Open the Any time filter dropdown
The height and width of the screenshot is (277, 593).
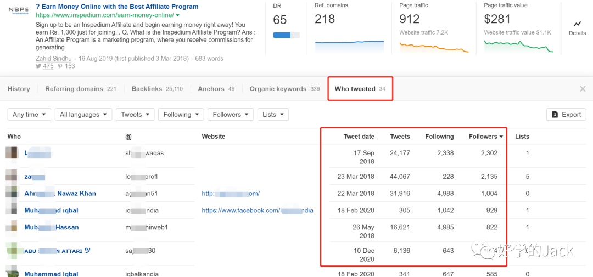[29, 115]
